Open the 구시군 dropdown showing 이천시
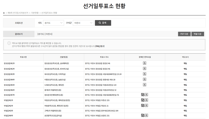Screen dimensions: 209x119 click(x=83, y=23)
